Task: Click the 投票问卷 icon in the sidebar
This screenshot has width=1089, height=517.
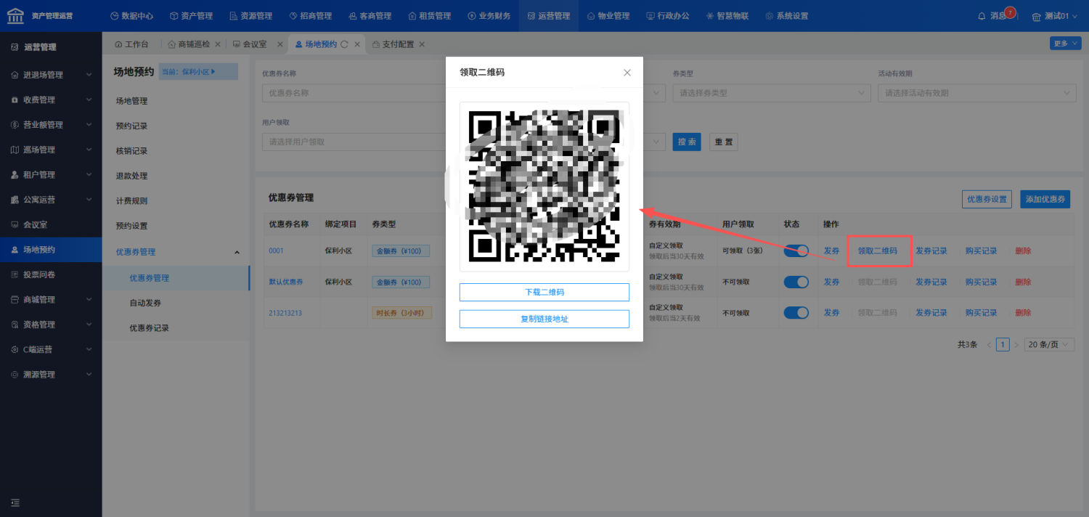Action: point(15,275)
